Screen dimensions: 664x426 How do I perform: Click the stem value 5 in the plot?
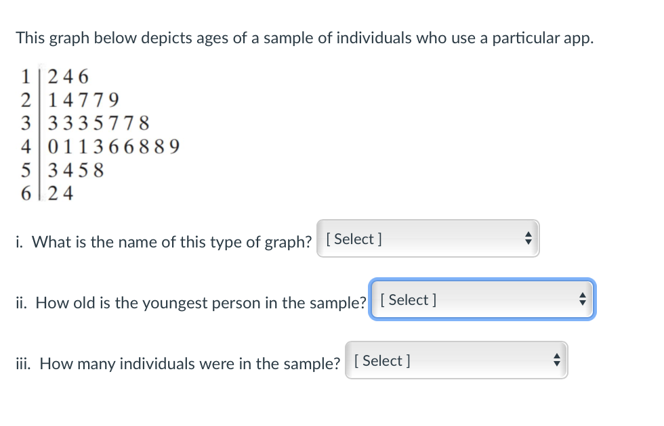click(26, 170)
